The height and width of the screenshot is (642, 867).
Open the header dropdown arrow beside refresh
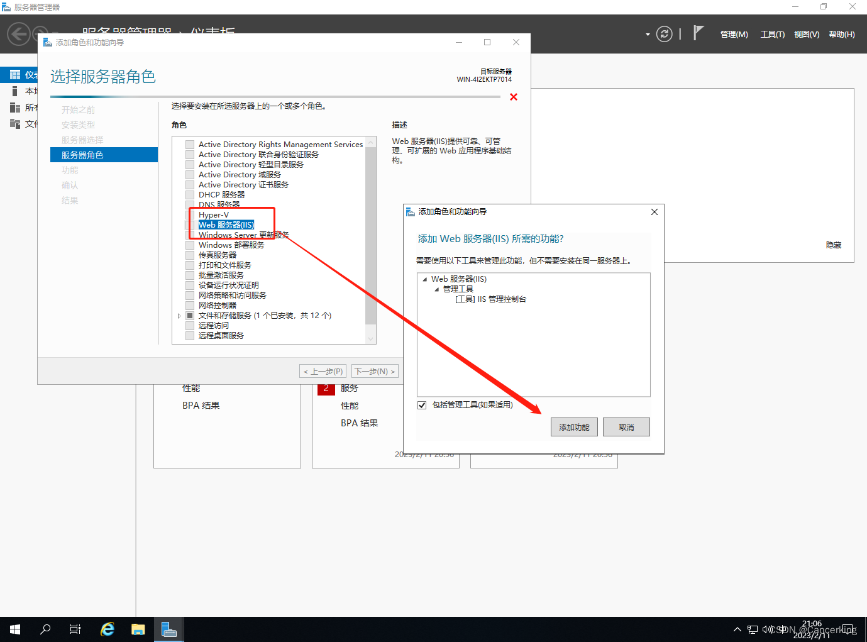click(648, 35)
